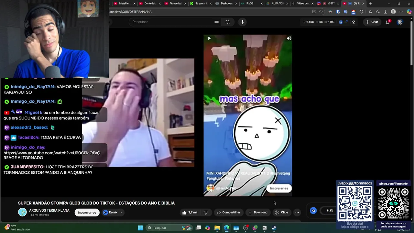Open YouTube notifications bell
Screen dimensions: 414x233
387,22
